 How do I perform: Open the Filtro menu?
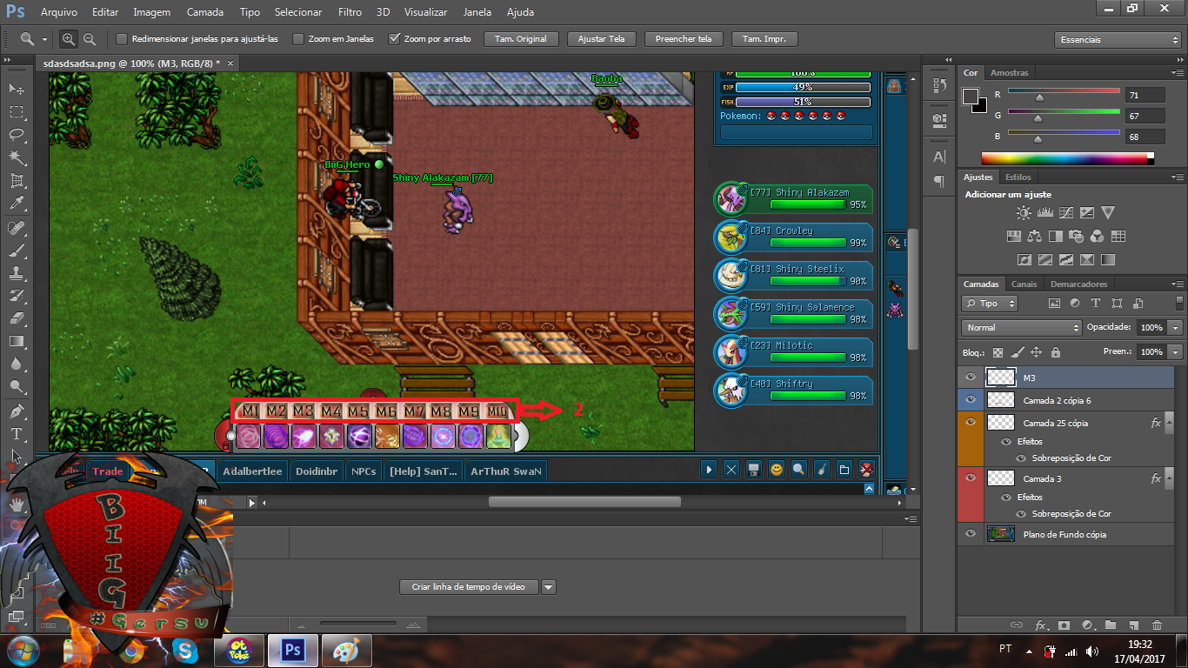(350, 12)
